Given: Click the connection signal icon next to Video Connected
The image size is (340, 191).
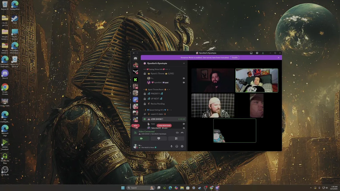Looking at the screenshot, I should click(x=135, y=132).
